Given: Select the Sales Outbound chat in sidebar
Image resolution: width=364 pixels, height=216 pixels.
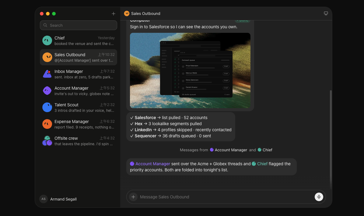Looking at the screenshot, I should click(79, 57).
